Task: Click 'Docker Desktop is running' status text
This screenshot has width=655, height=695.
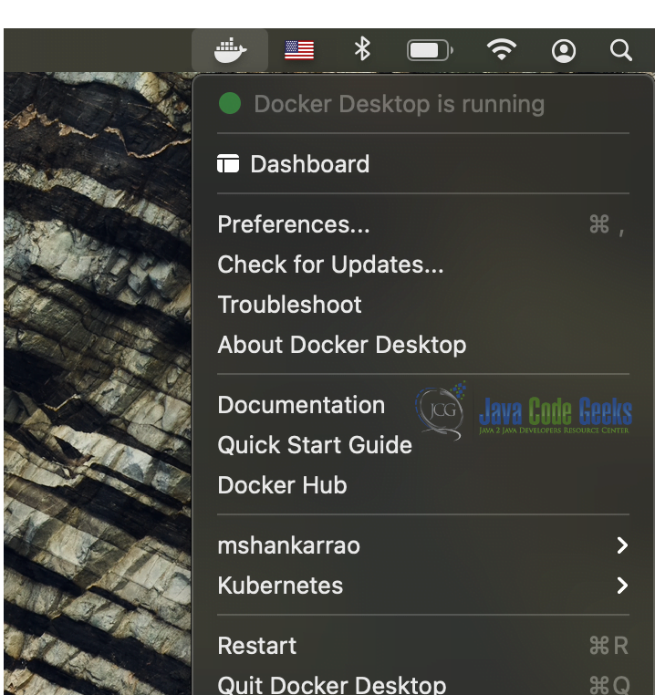Action: pyautogui.click(x=400, y=105)
